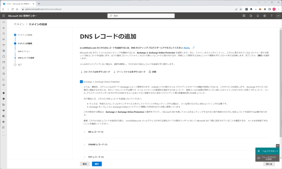Uncheck Exchange と Exchange Online Protection checkbox
The image size is (282, 169).
pos(81,82)
